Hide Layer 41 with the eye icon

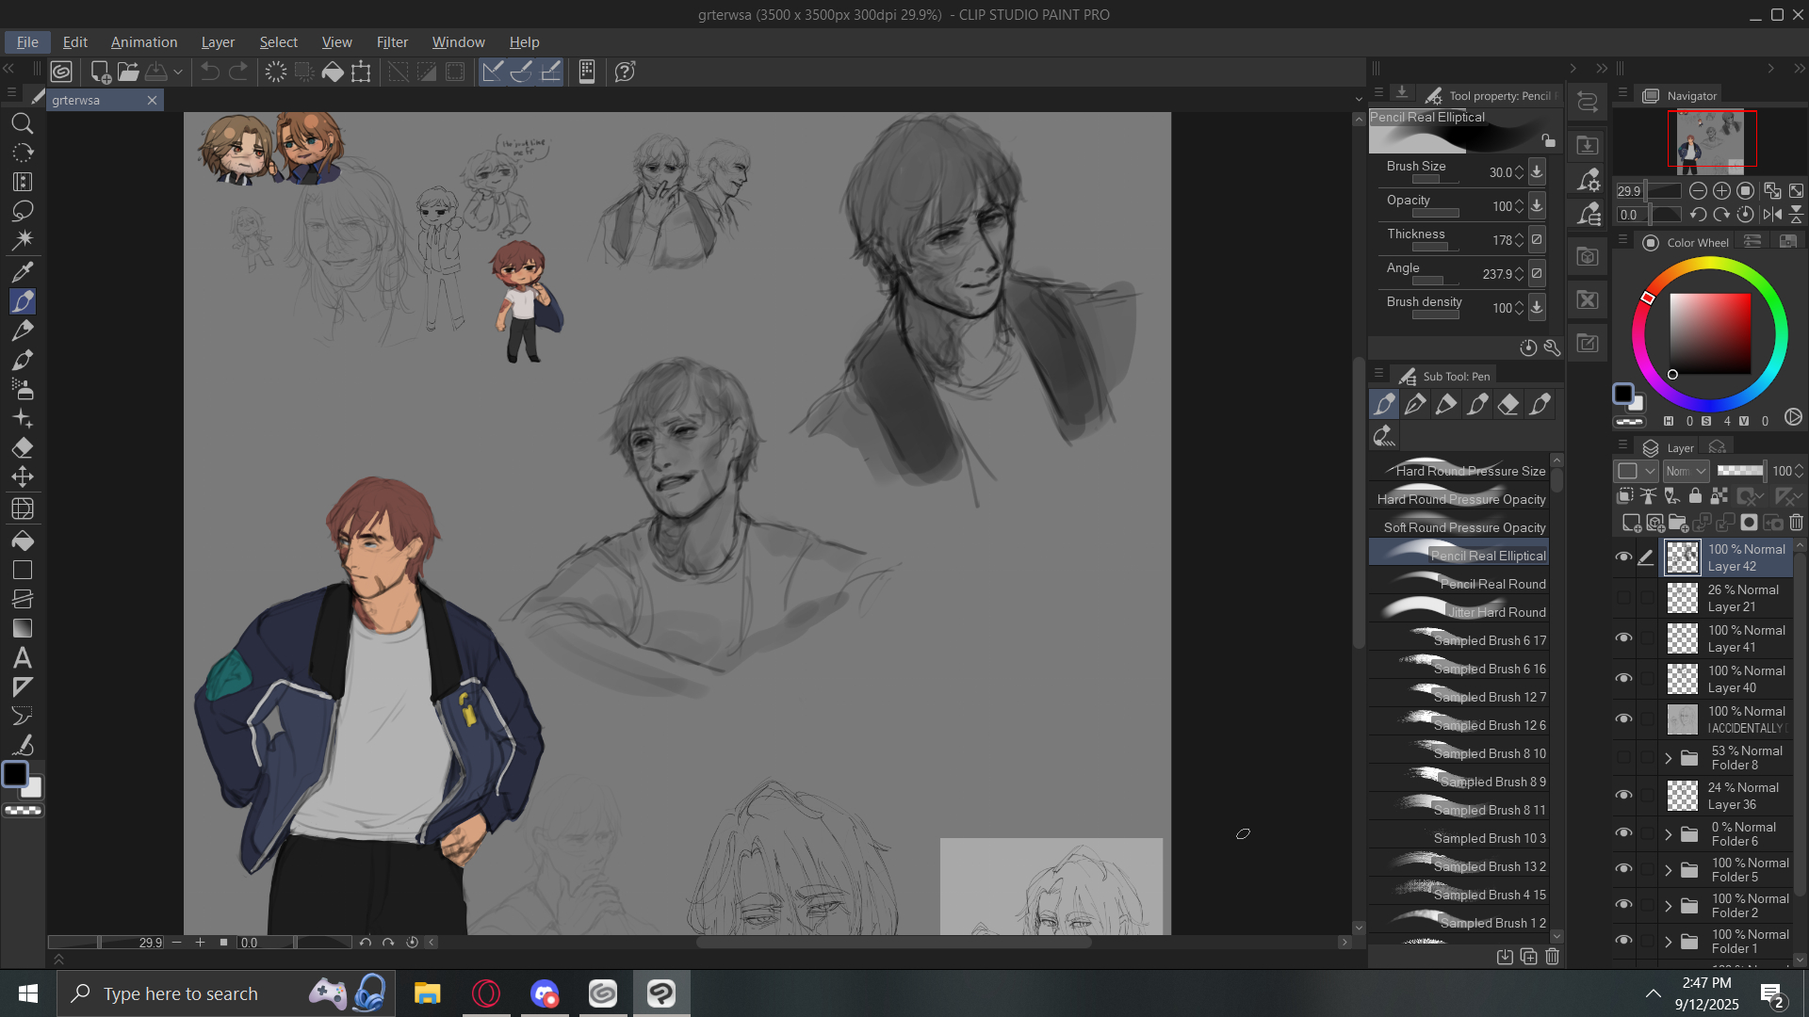tap(1623, 638)
